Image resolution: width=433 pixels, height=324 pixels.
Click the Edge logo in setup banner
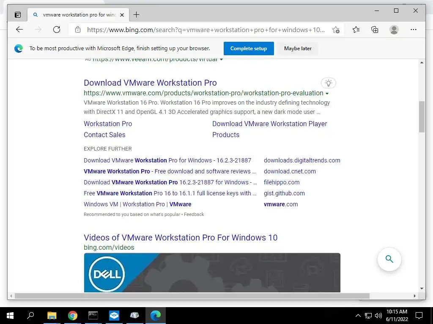tap(19, 49)
